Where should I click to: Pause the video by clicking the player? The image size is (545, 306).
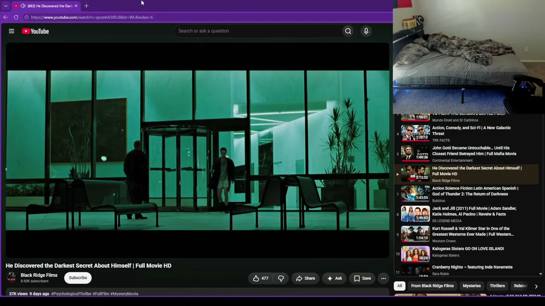point(198,150)
